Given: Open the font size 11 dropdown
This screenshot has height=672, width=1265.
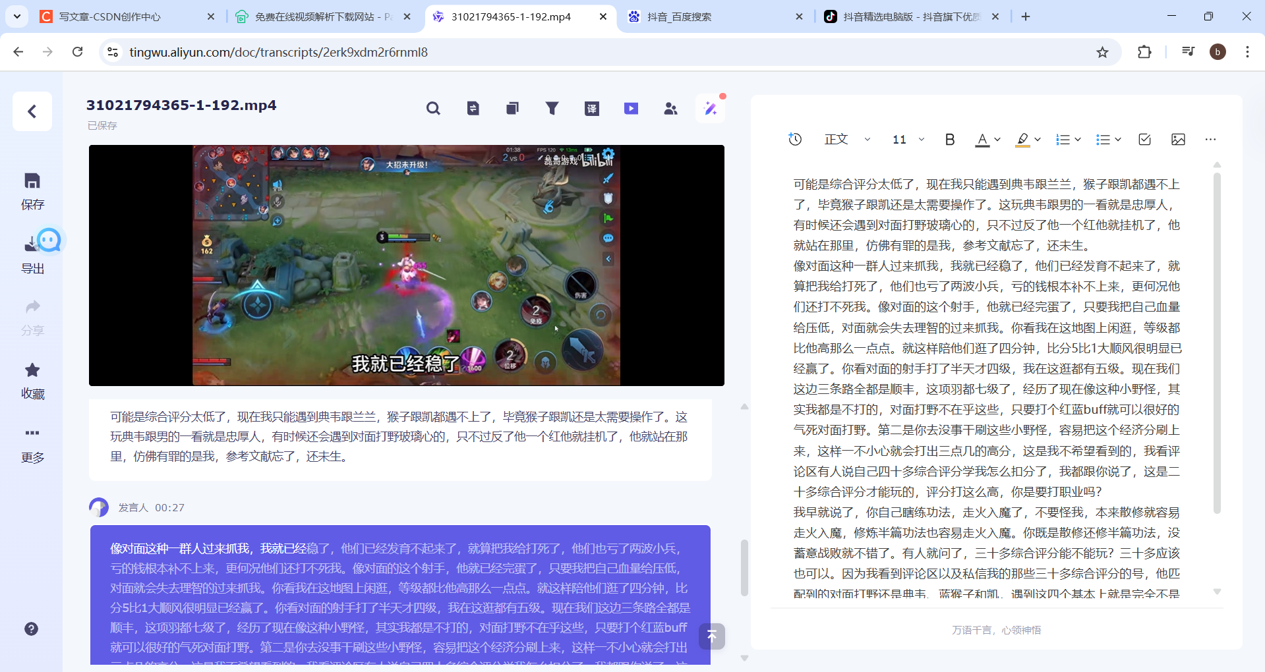Looking at the screenshot, I should click(x=908, y=139).
